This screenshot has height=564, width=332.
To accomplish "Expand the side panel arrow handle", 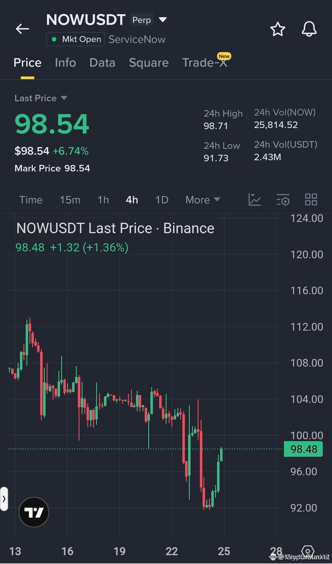I will [x=4, y=499].
